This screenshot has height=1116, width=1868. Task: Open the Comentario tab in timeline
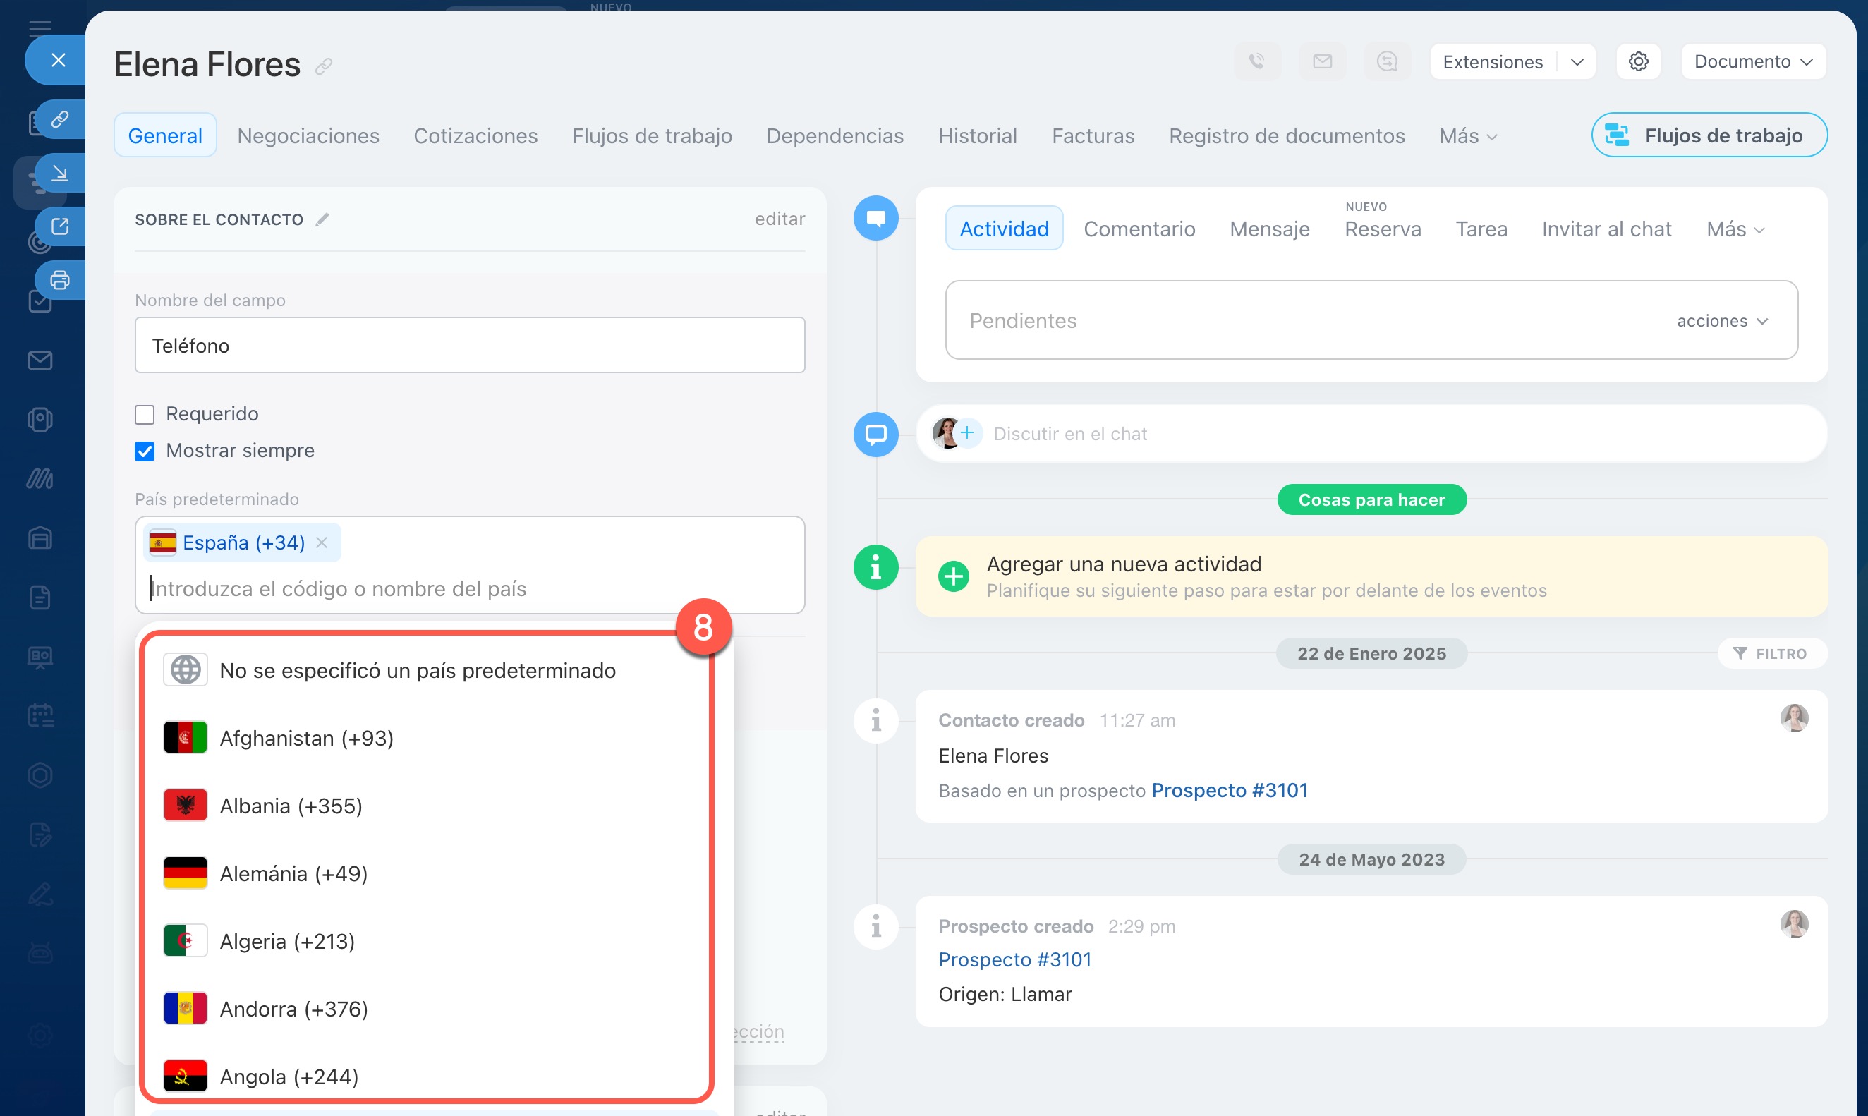tap(1139, 229)
